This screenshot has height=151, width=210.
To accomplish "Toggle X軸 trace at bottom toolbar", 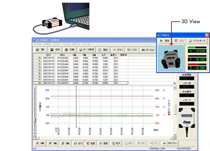I will 40,143.
